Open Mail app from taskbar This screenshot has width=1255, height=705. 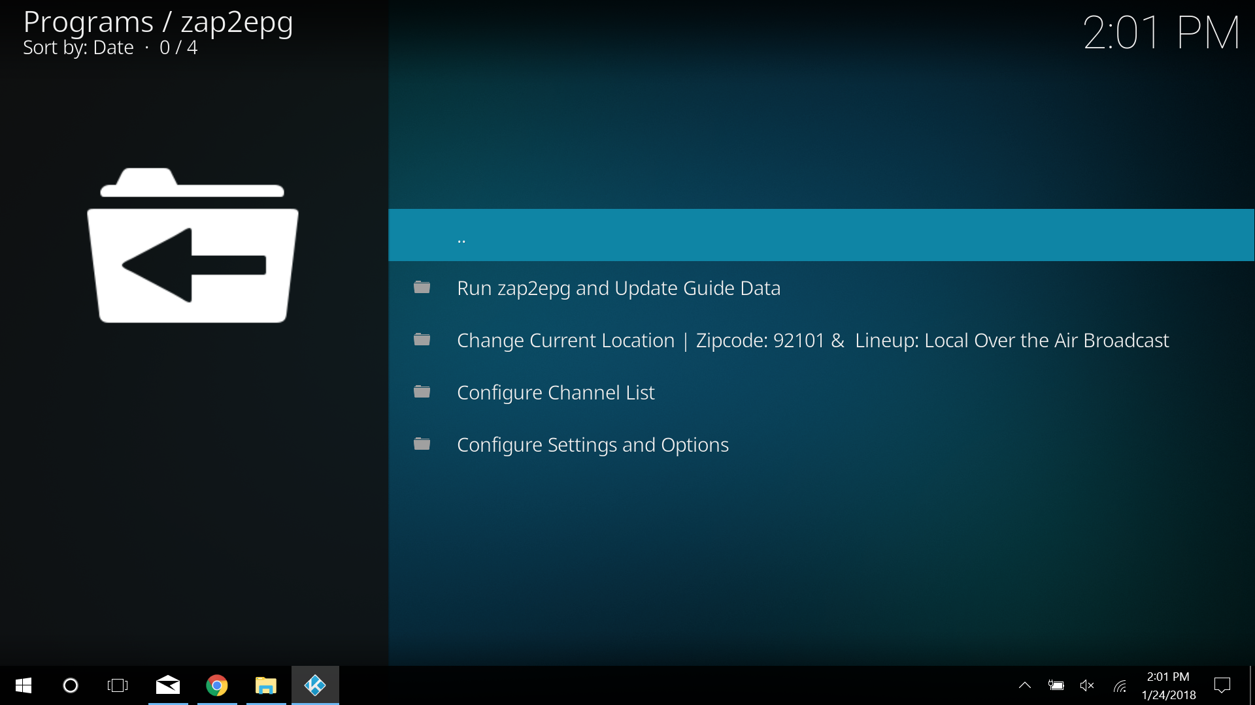[x=168, y=685]
